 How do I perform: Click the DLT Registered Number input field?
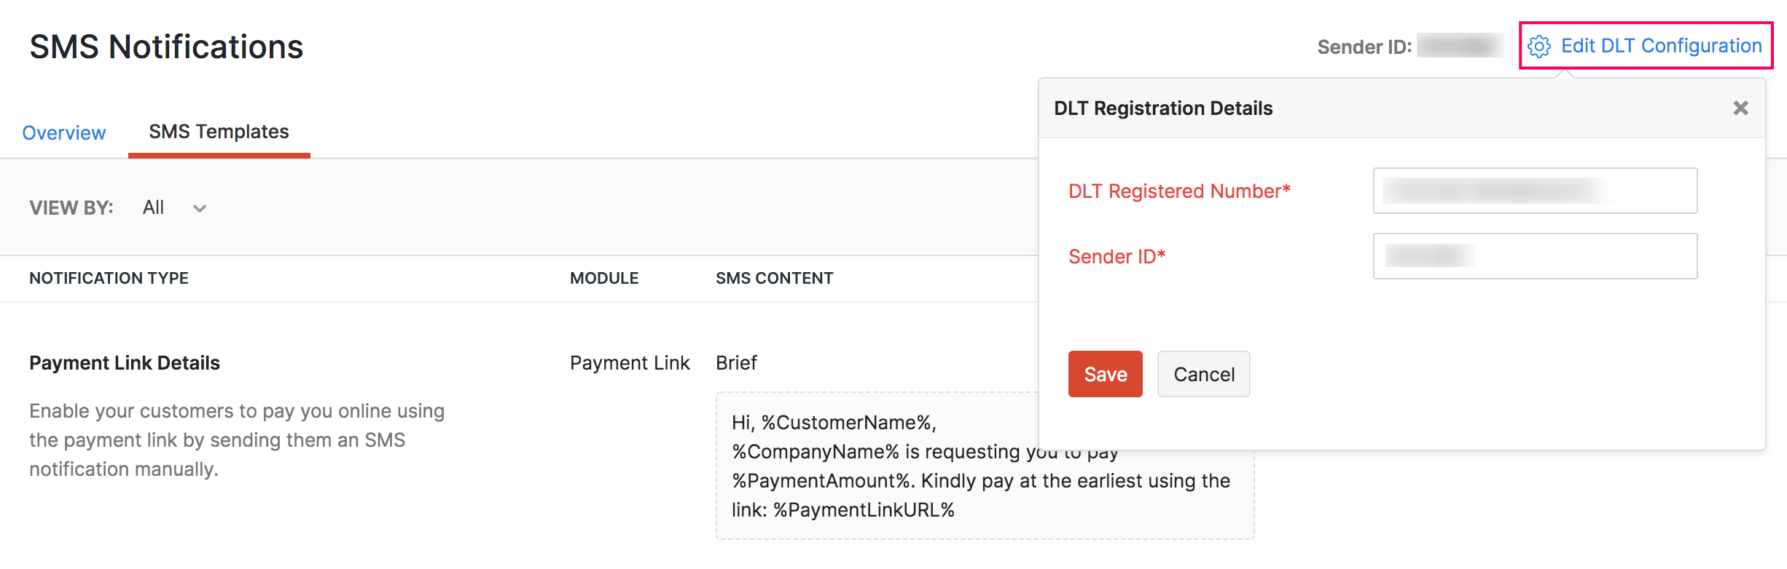click(1533, 191)
